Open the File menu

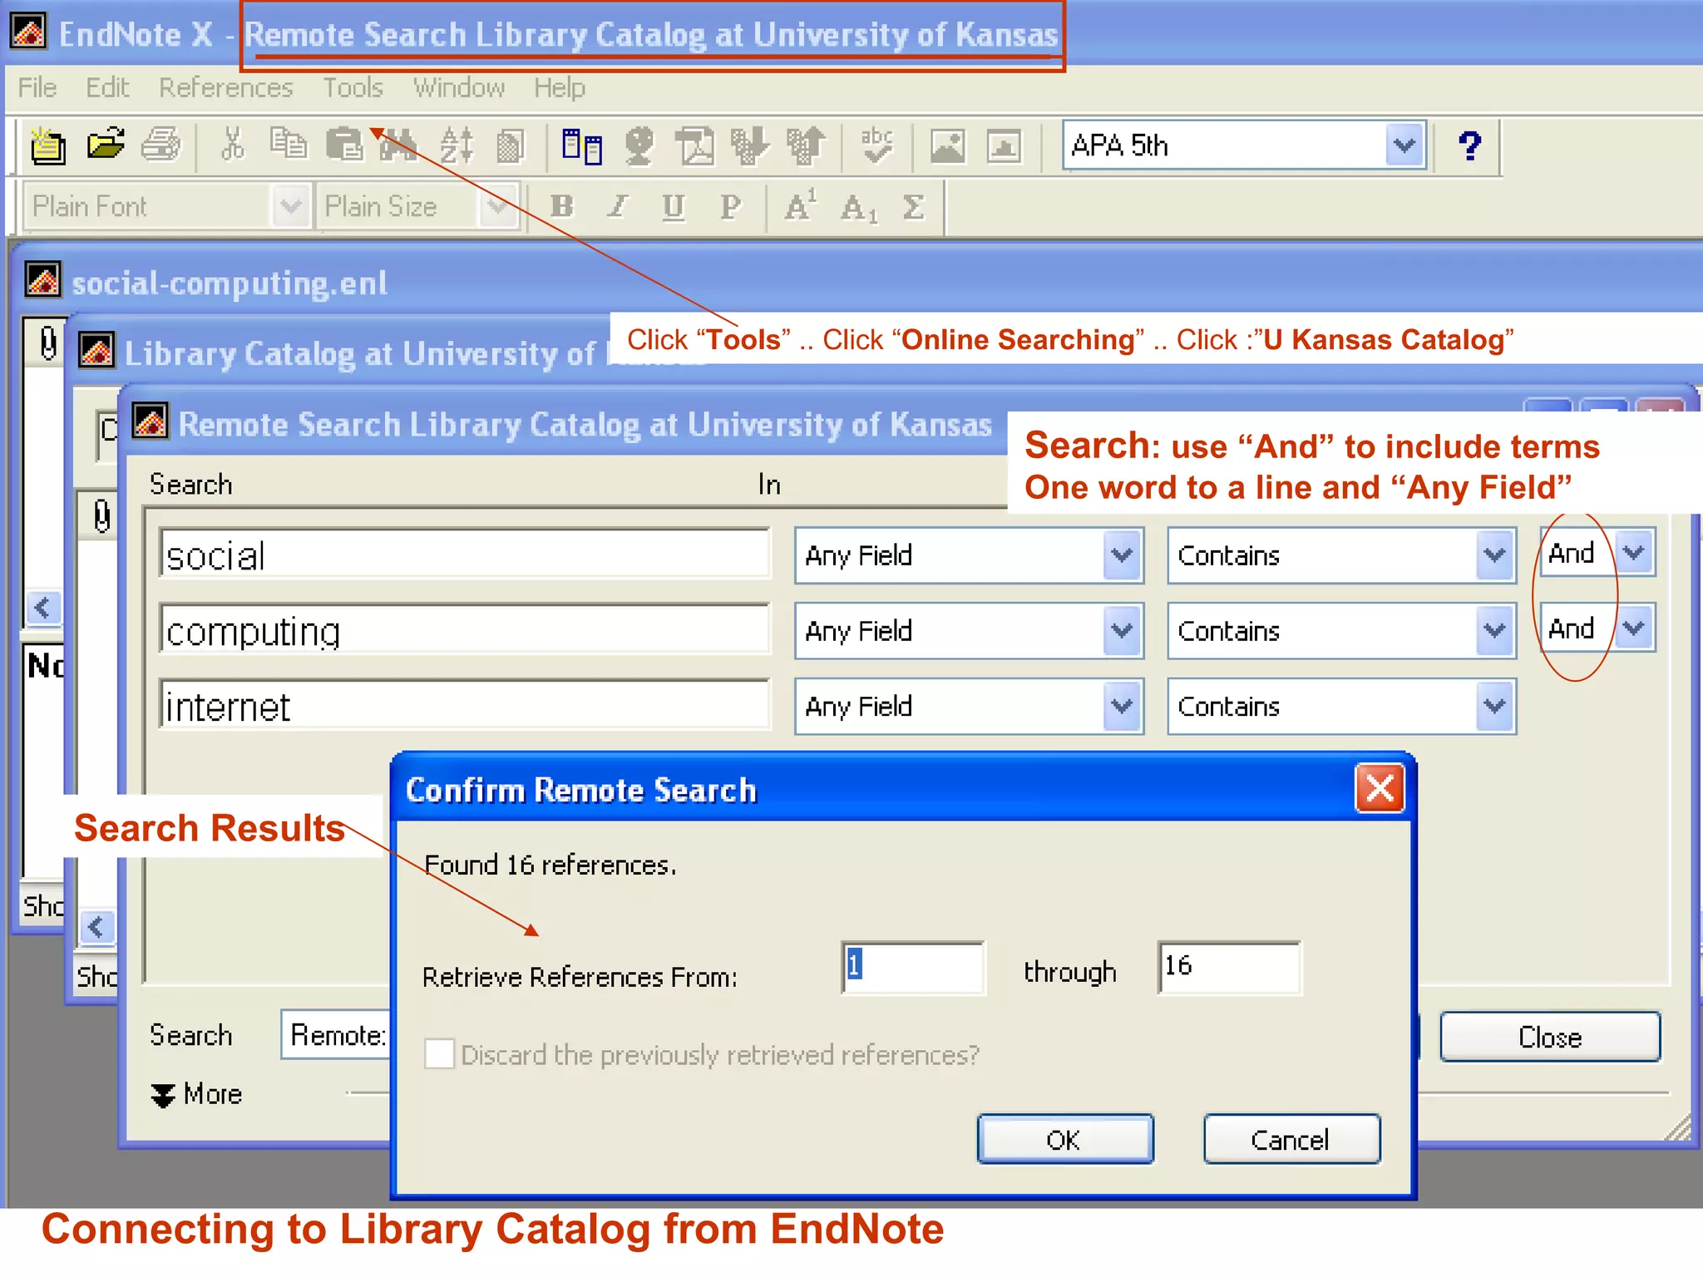pyautogui.click(x=37, y=87)
